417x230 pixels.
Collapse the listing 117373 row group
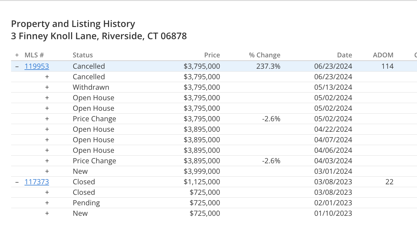17,182
